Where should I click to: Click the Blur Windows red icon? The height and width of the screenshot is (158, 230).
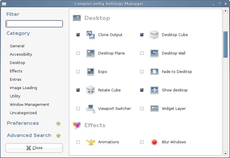tap(154, 142)
